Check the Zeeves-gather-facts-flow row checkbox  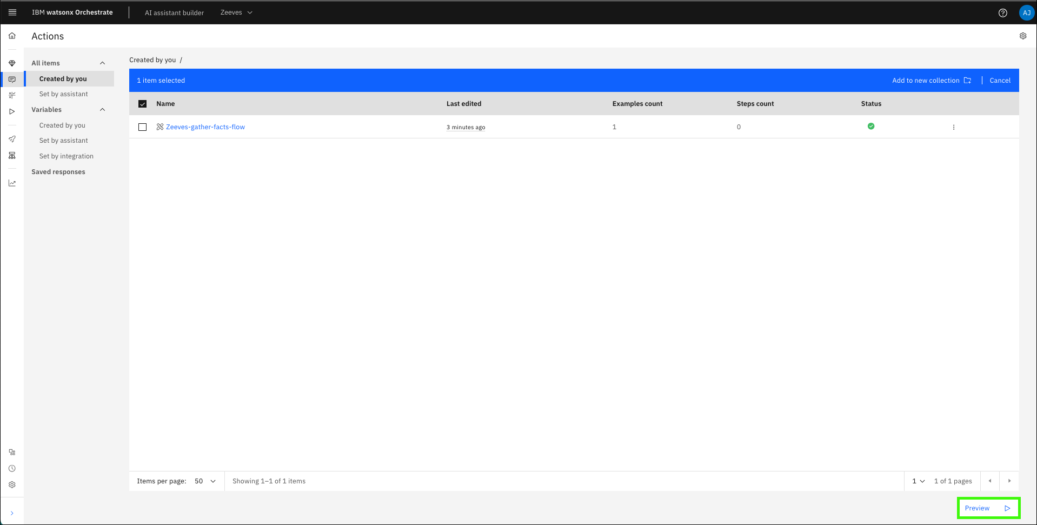click(x=143, y=127)
